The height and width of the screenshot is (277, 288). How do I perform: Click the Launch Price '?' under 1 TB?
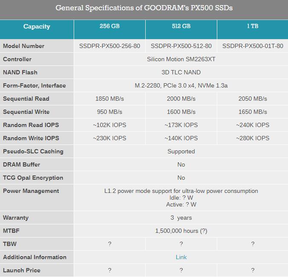click(253, 270)
